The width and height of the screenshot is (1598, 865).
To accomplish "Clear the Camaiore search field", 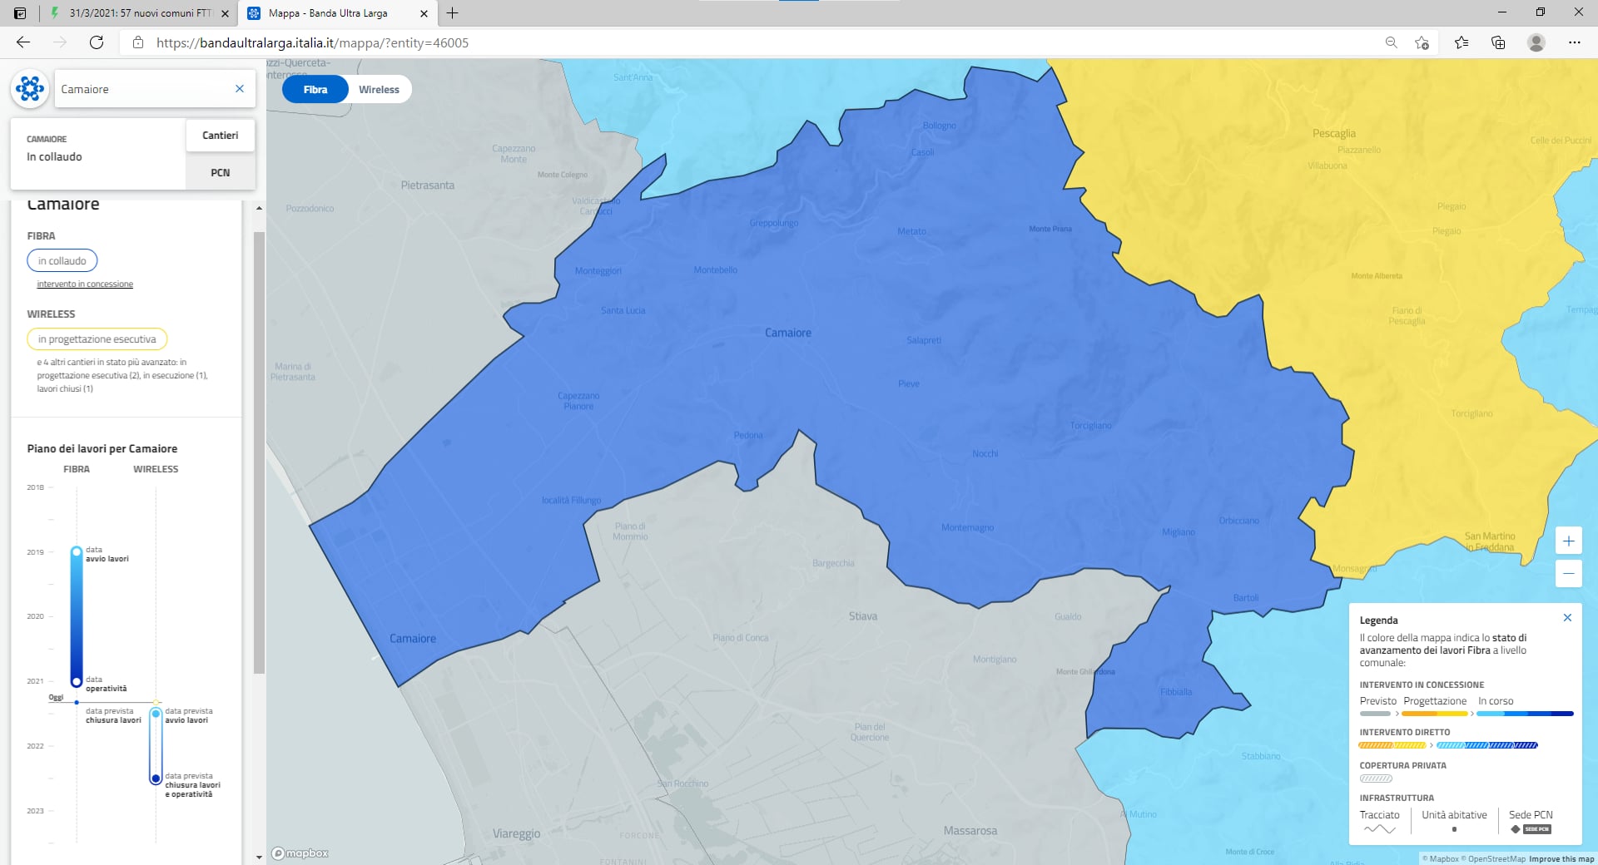I will (x=240, y=89).
